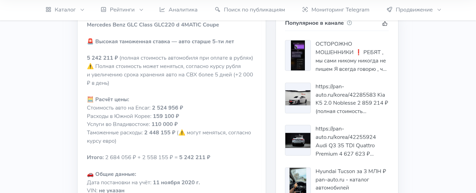Screen dimensions: 476x193
Task: Click the question mark help icon near Популярное в канале
Action: click(350, 23)
